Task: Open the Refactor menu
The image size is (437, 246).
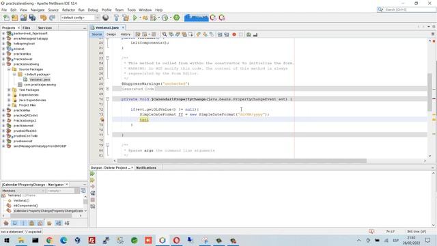Action: point(68,10)
